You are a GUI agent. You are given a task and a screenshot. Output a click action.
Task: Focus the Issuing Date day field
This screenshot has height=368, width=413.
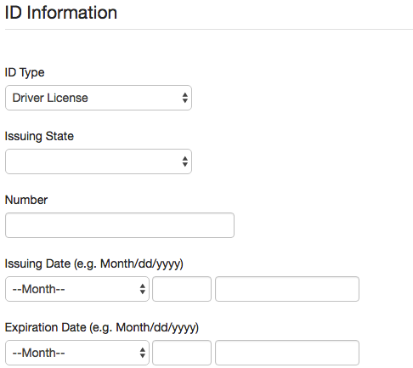tap(182, 289)
